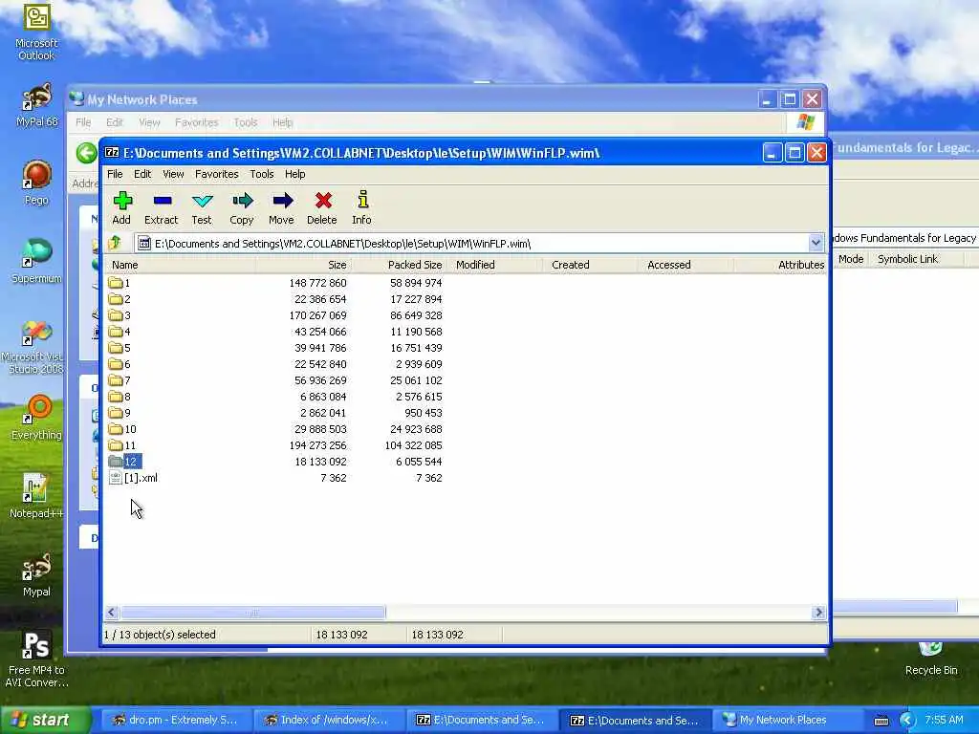Select folder 11 in the list
Screen dimensions: 979x734
click(x=122, y=445)
